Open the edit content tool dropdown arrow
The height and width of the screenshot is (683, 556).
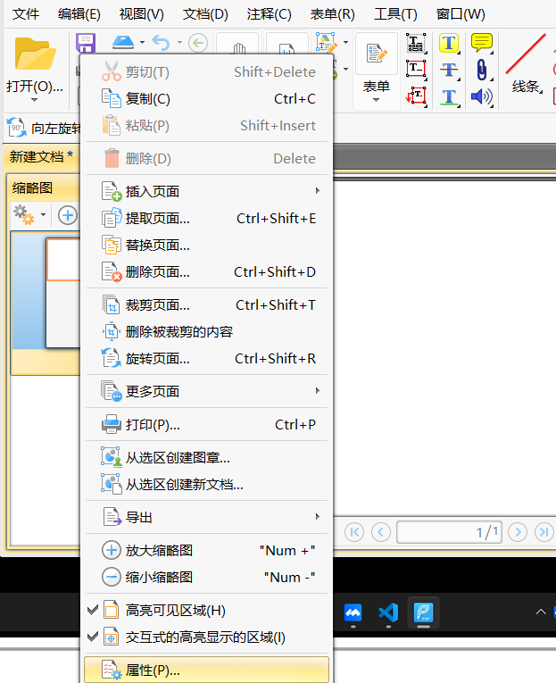click(x=345, y=42)
